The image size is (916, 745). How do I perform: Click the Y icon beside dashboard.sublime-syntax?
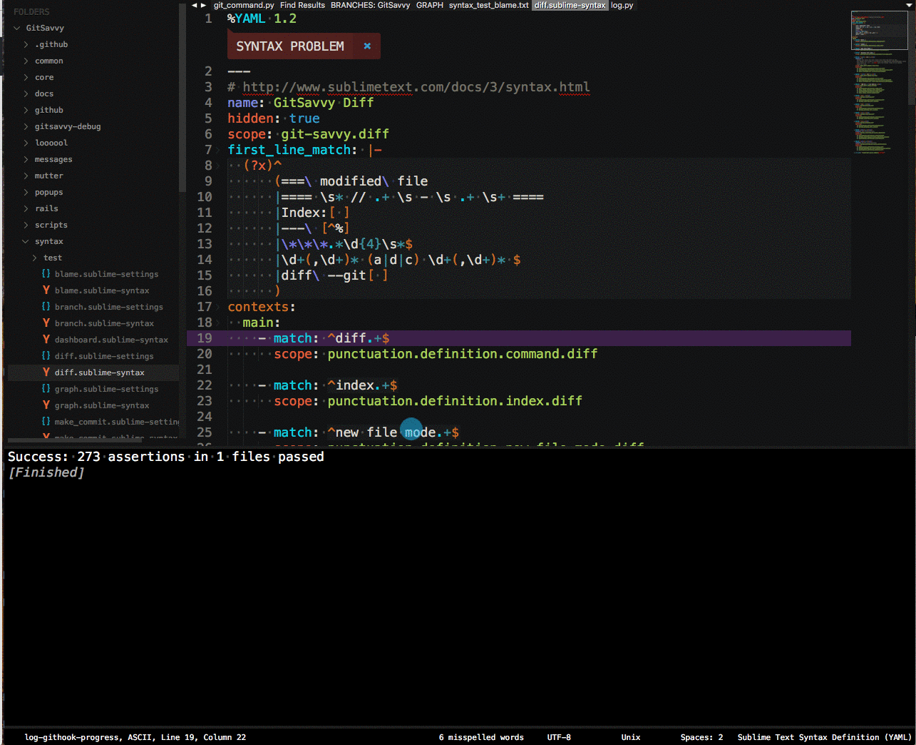click(46, 340)
